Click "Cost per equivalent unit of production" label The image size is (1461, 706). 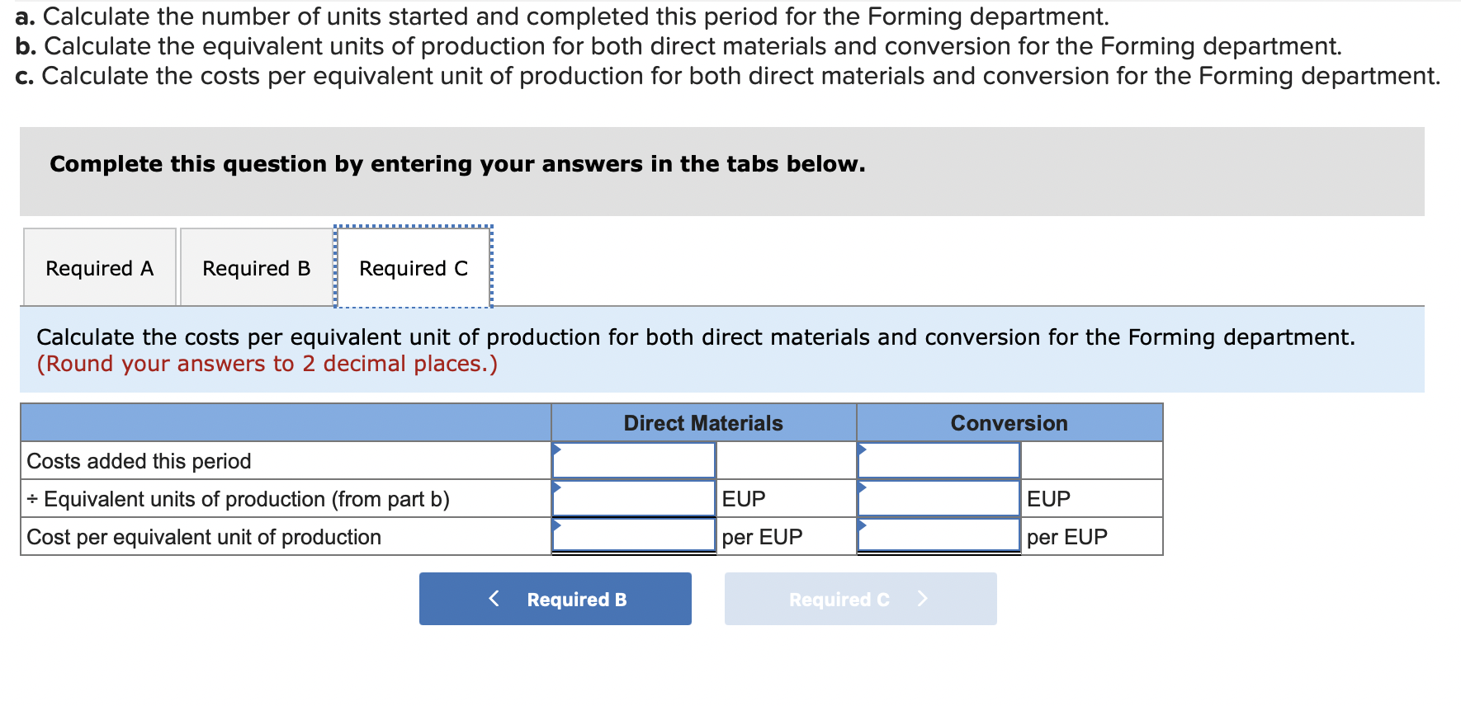[204, 537]
